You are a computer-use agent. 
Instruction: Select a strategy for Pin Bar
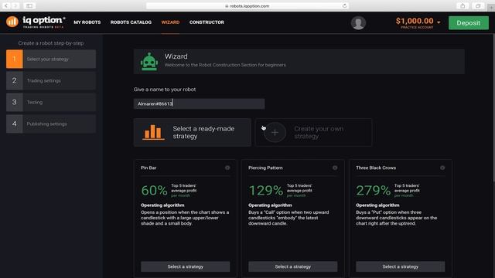click(x=186, y=266)
